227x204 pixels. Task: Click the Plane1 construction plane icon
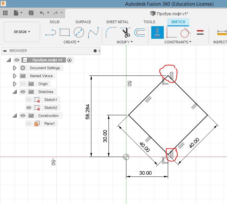coord(37,124)
